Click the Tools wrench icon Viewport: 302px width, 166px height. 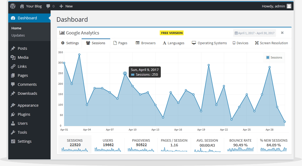(x=13, y=132)
